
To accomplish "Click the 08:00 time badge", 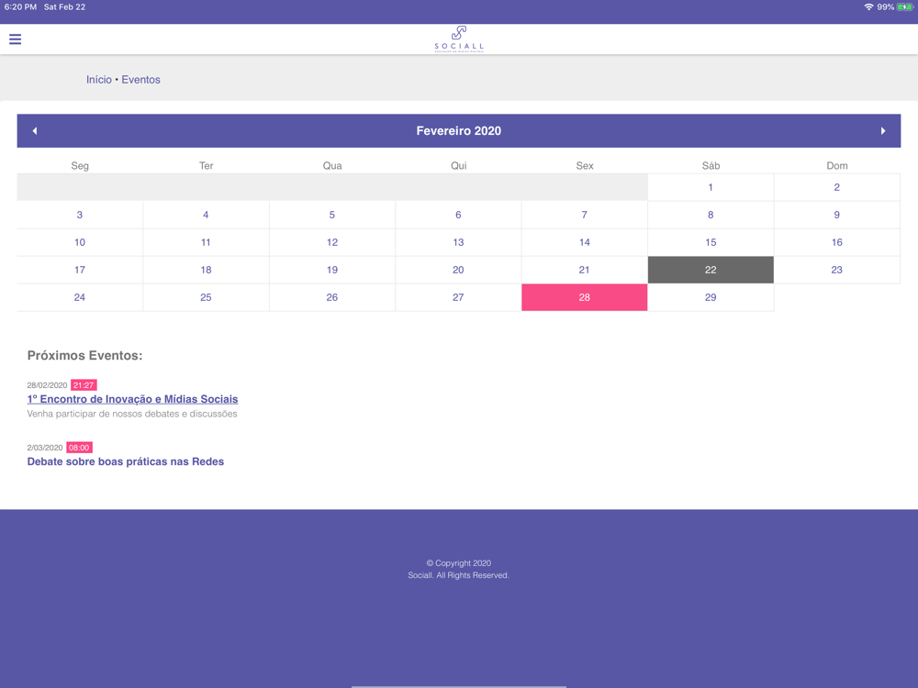I will point(79,448).
